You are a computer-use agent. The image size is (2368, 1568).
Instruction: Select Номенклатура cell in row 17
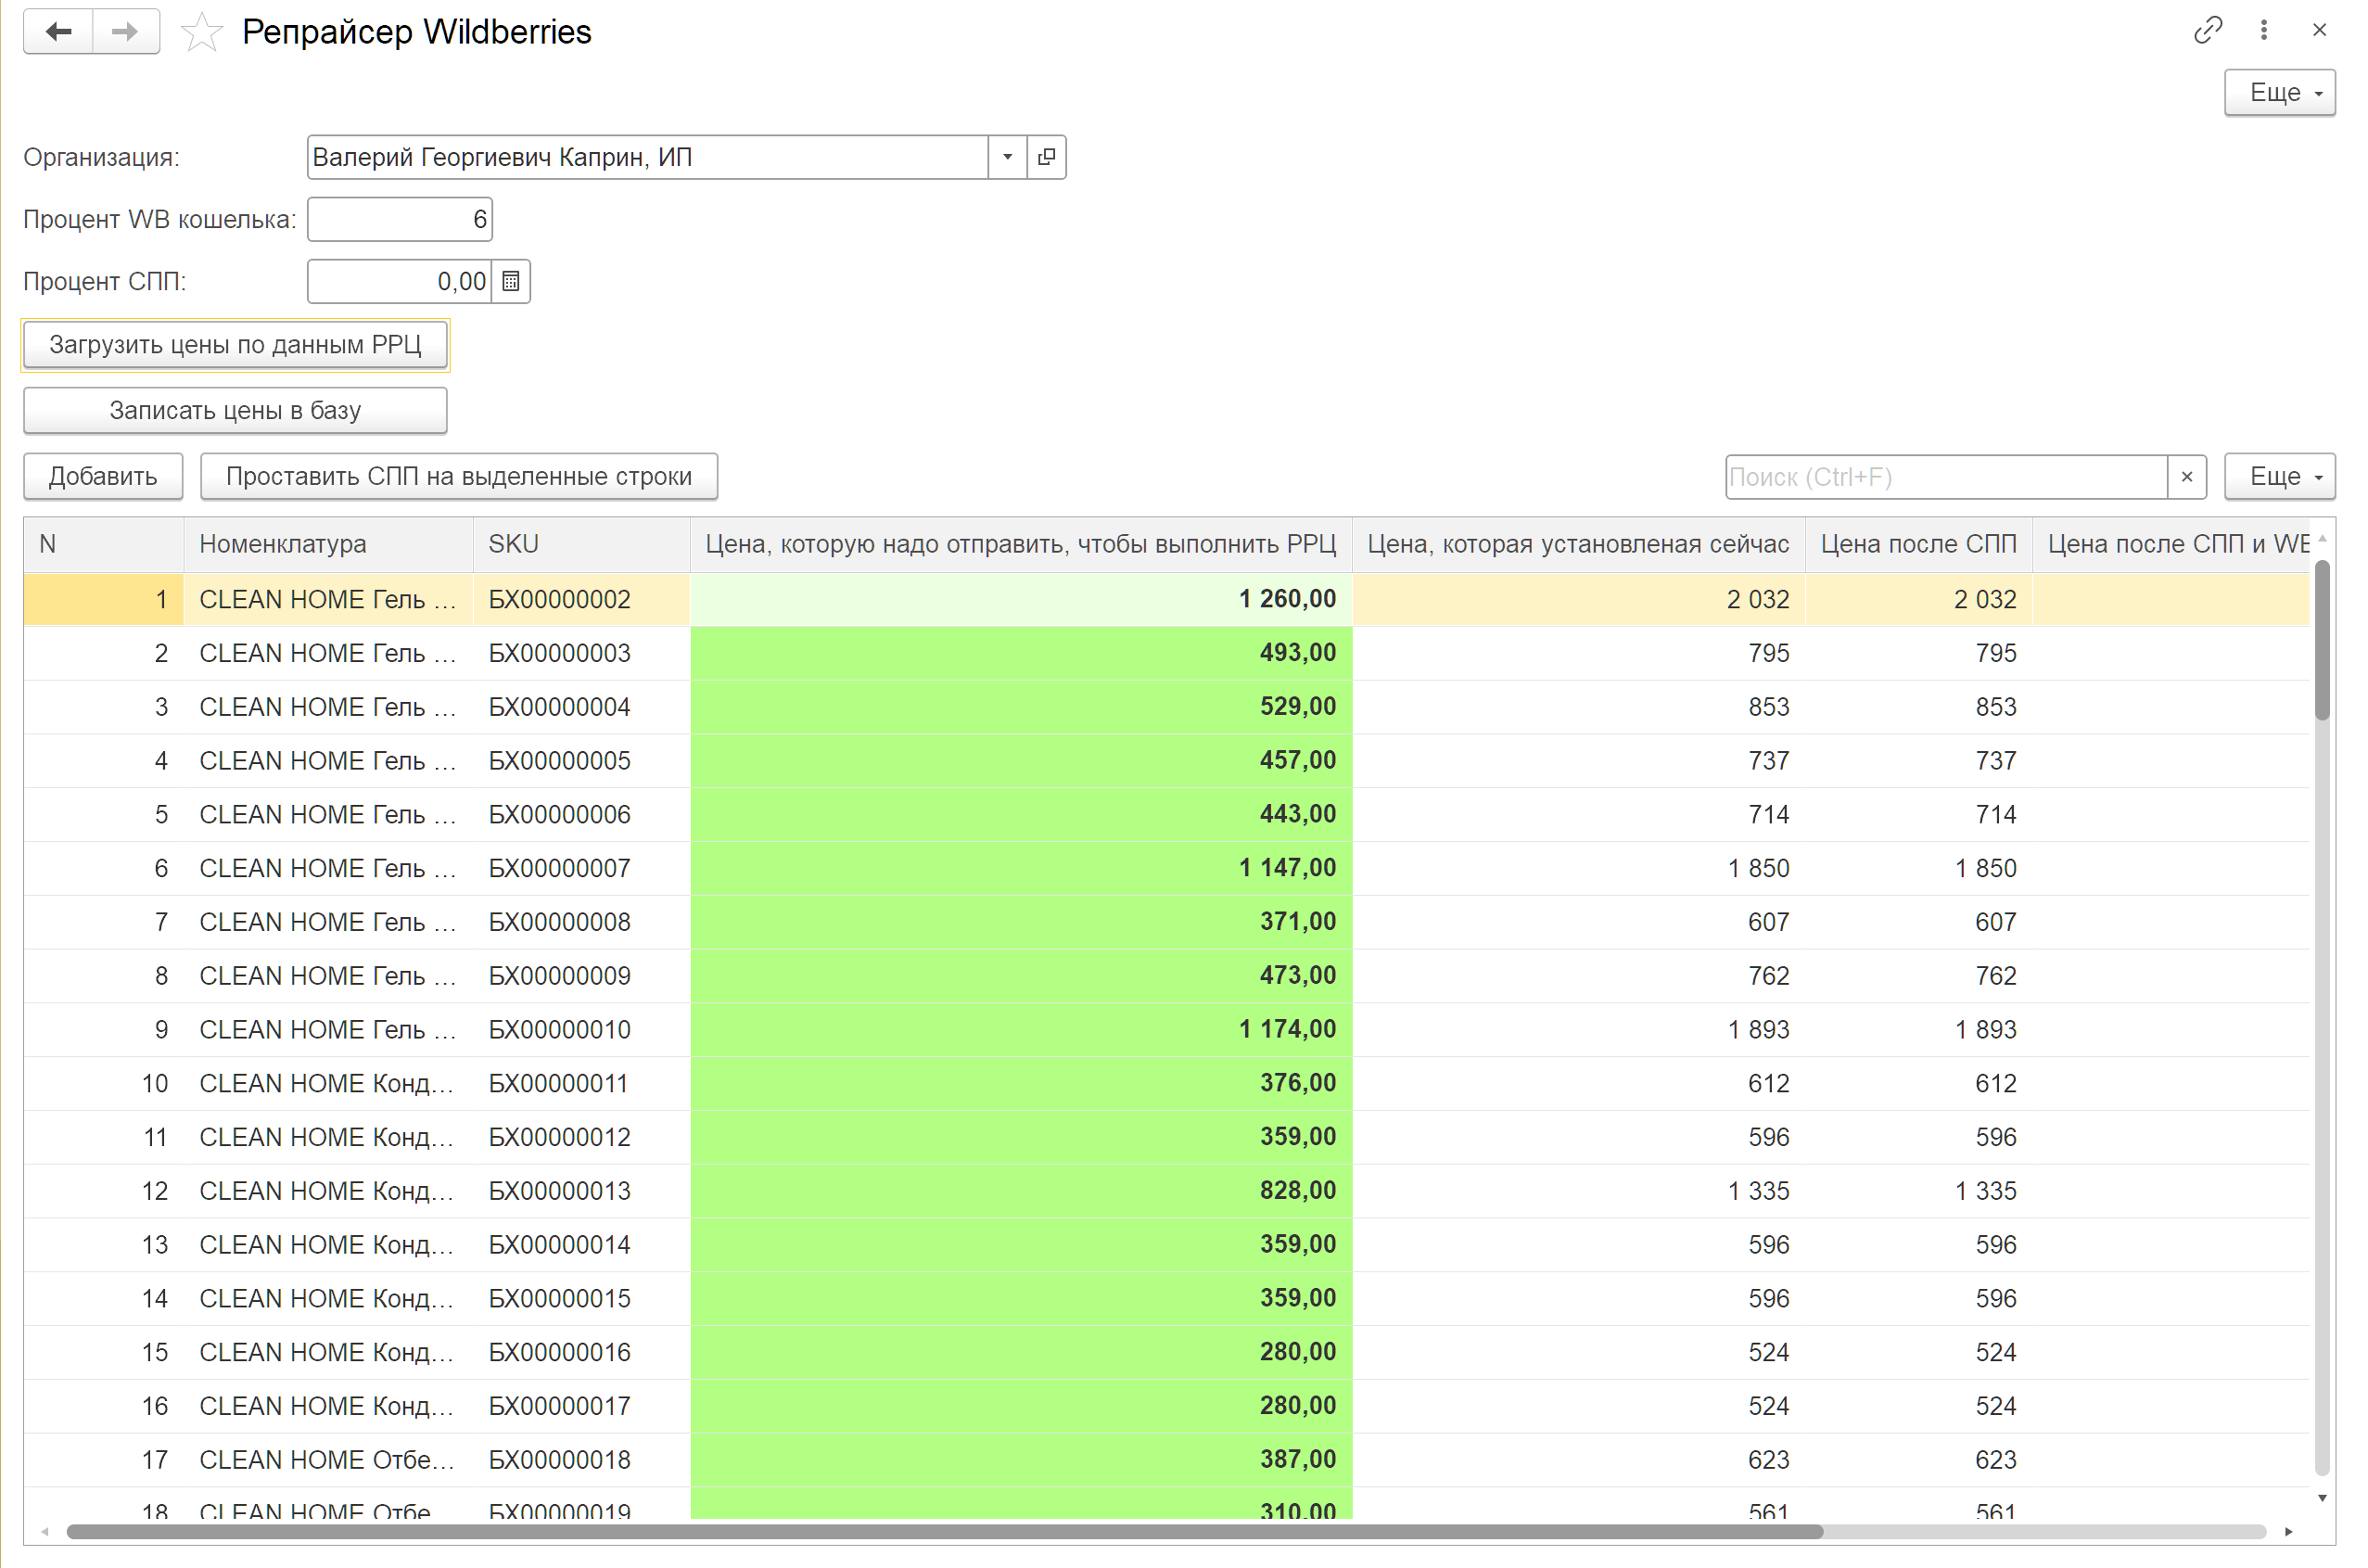point(328,1460)
